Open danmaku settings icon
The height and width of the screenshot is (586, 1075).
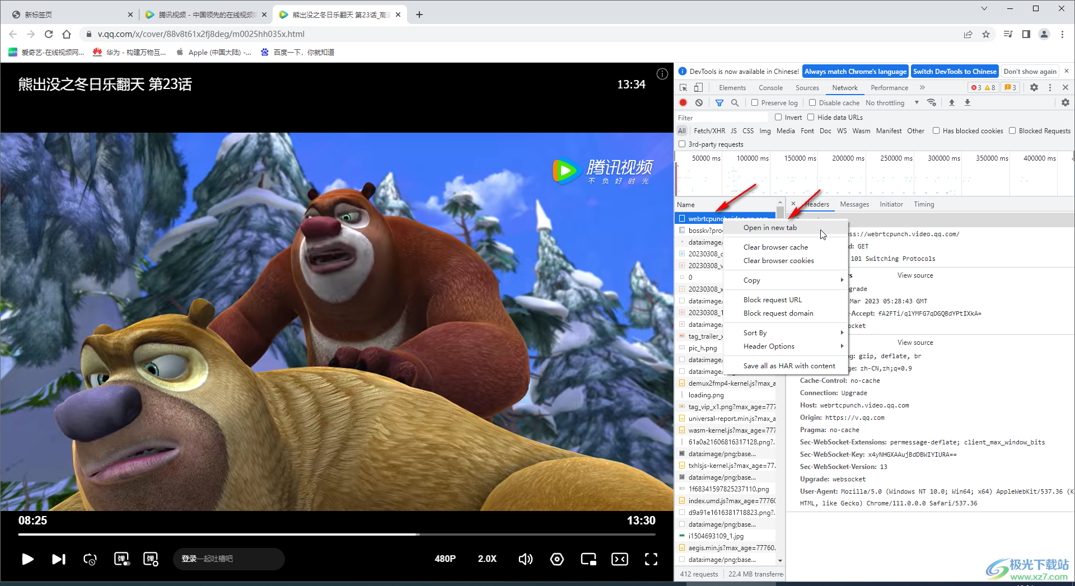(x=151, y=559)
